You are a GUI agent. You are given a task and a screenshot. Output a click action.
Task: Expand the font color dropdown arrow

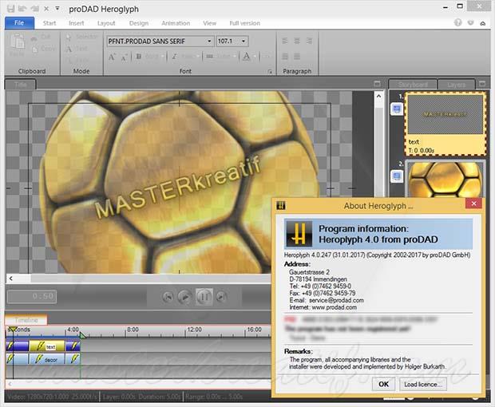tap(255, 57)
